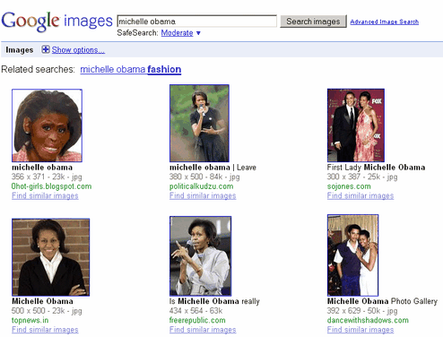Click title 'Is Michelle Obama really'
The width and height of the screenshot is (443, 337).
tap(214, 301)
